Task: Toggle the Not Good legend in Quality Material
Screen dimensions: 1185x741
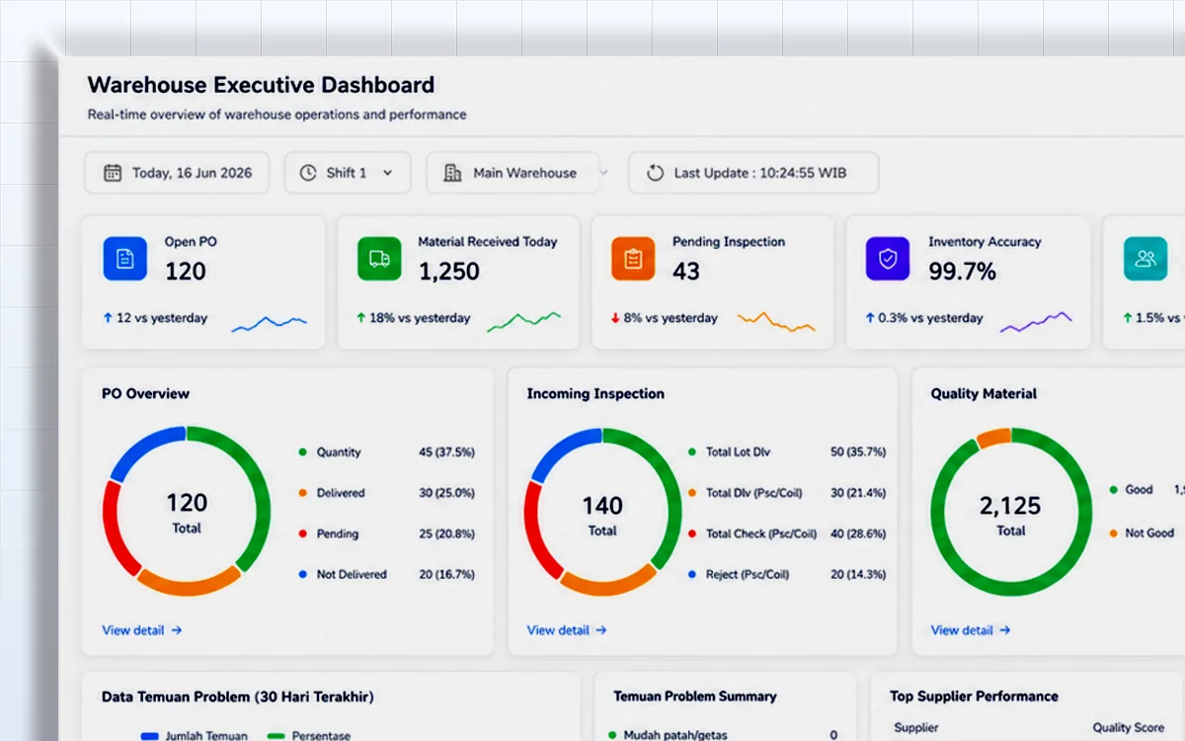Action: click(x=1142, y=534)
